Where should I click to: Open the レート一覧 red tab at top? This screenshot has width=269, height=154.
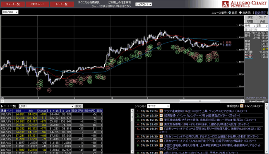[62, 4]
